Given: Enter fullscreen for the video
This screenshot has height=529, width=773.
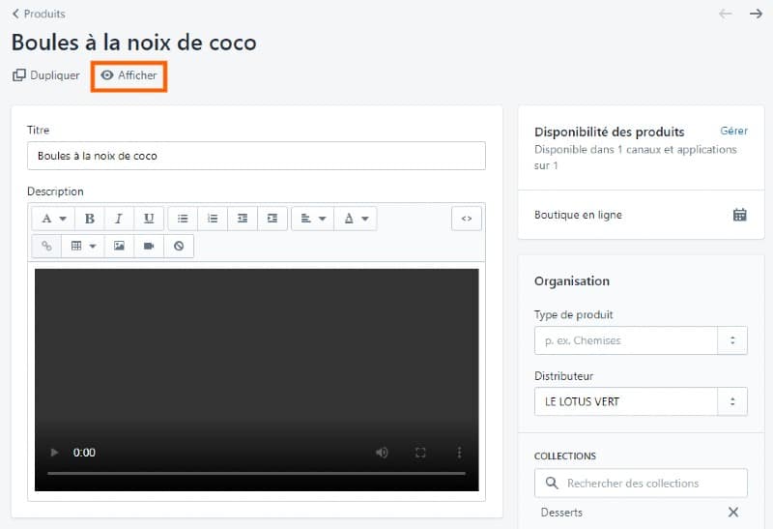Looking at the screenshot, I should click(420, 453).
